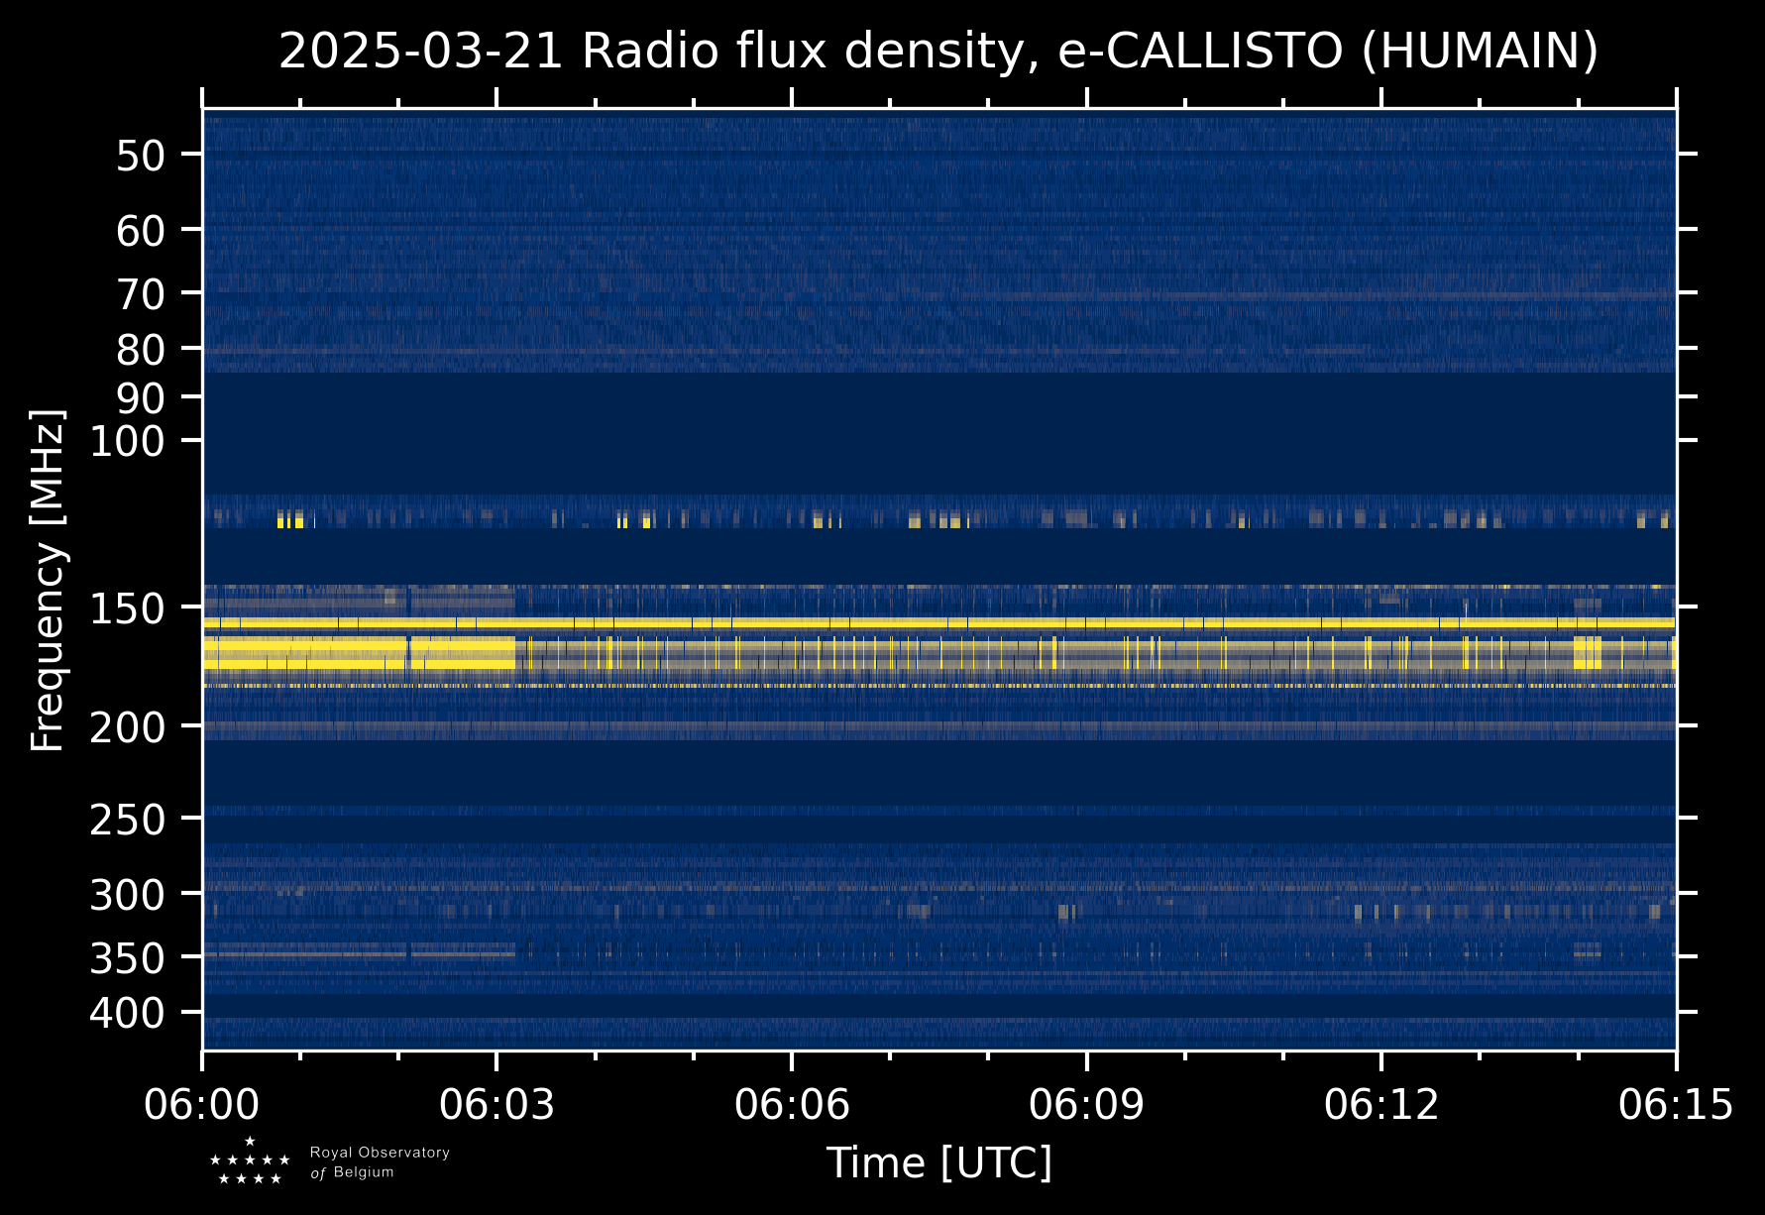
Task: Click the 06:15 time tick label
Action: pyautogui.click(x=1676, y=1105)
